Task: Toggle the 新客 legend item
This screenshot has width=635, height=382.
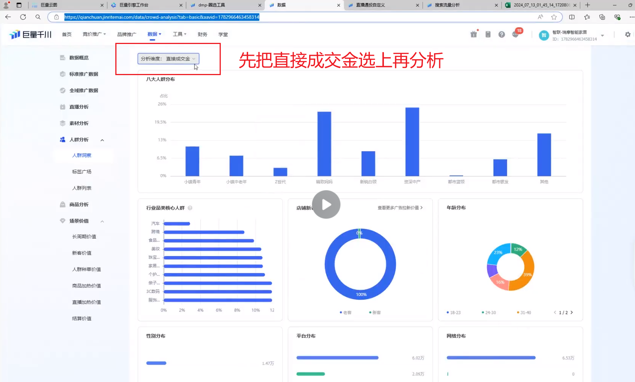Action: coord(375,313)
